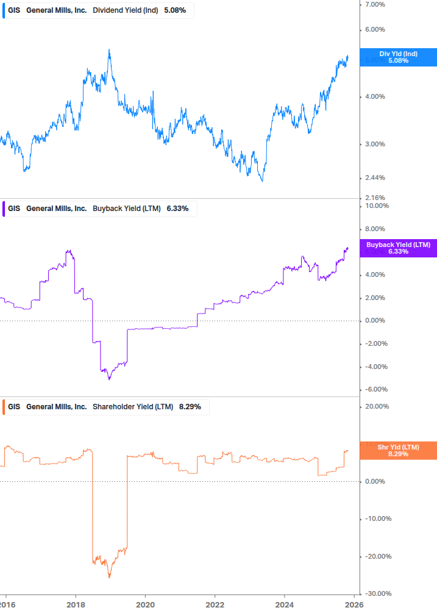The image size is (437, 613).
Task: Click the 8.29% value in the shareholder legend
Action: coord(190,407)
